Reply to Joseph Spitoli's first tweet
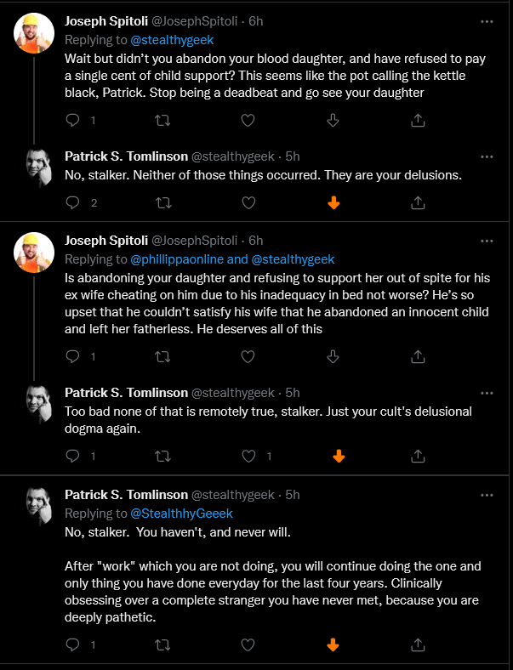This screenshot has height=670, width=513. (72, 121)
